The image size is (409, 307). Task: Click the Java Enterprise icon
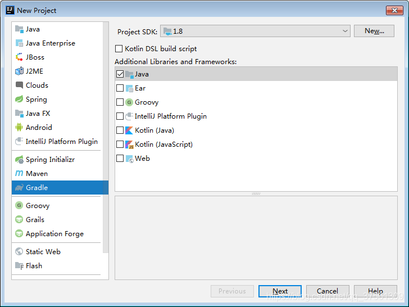point(19,43)
